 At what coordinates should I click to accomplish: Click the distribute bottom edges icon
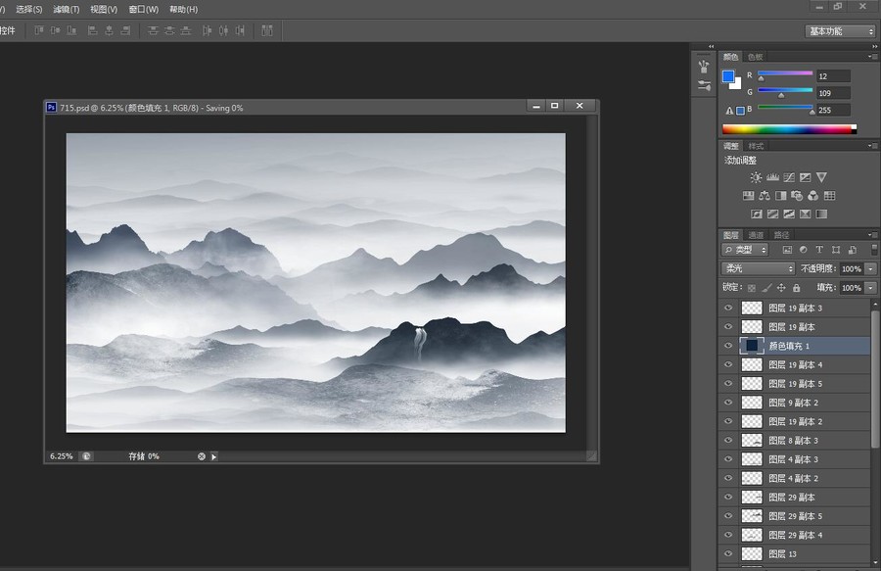click(x=185, y=30)
